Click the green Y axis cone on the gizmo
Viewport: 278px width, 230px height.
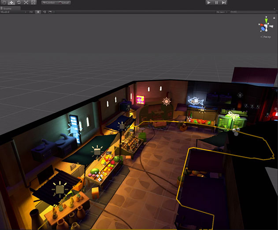click(x=266, y=20)
